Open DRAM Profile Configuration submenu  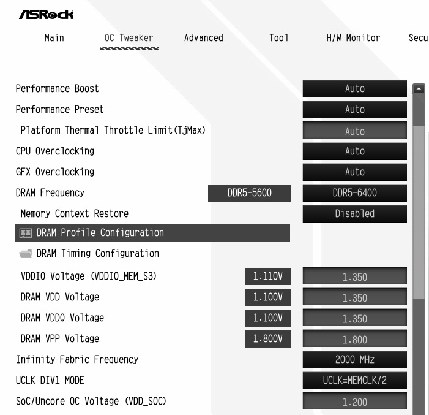coord(152,233)
